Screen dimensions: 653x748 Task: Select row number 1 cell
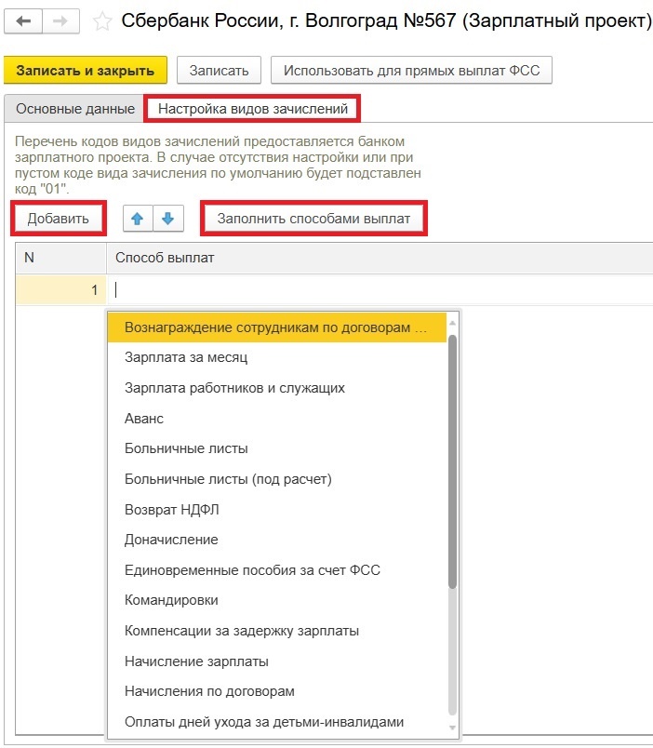pos(61,289)
